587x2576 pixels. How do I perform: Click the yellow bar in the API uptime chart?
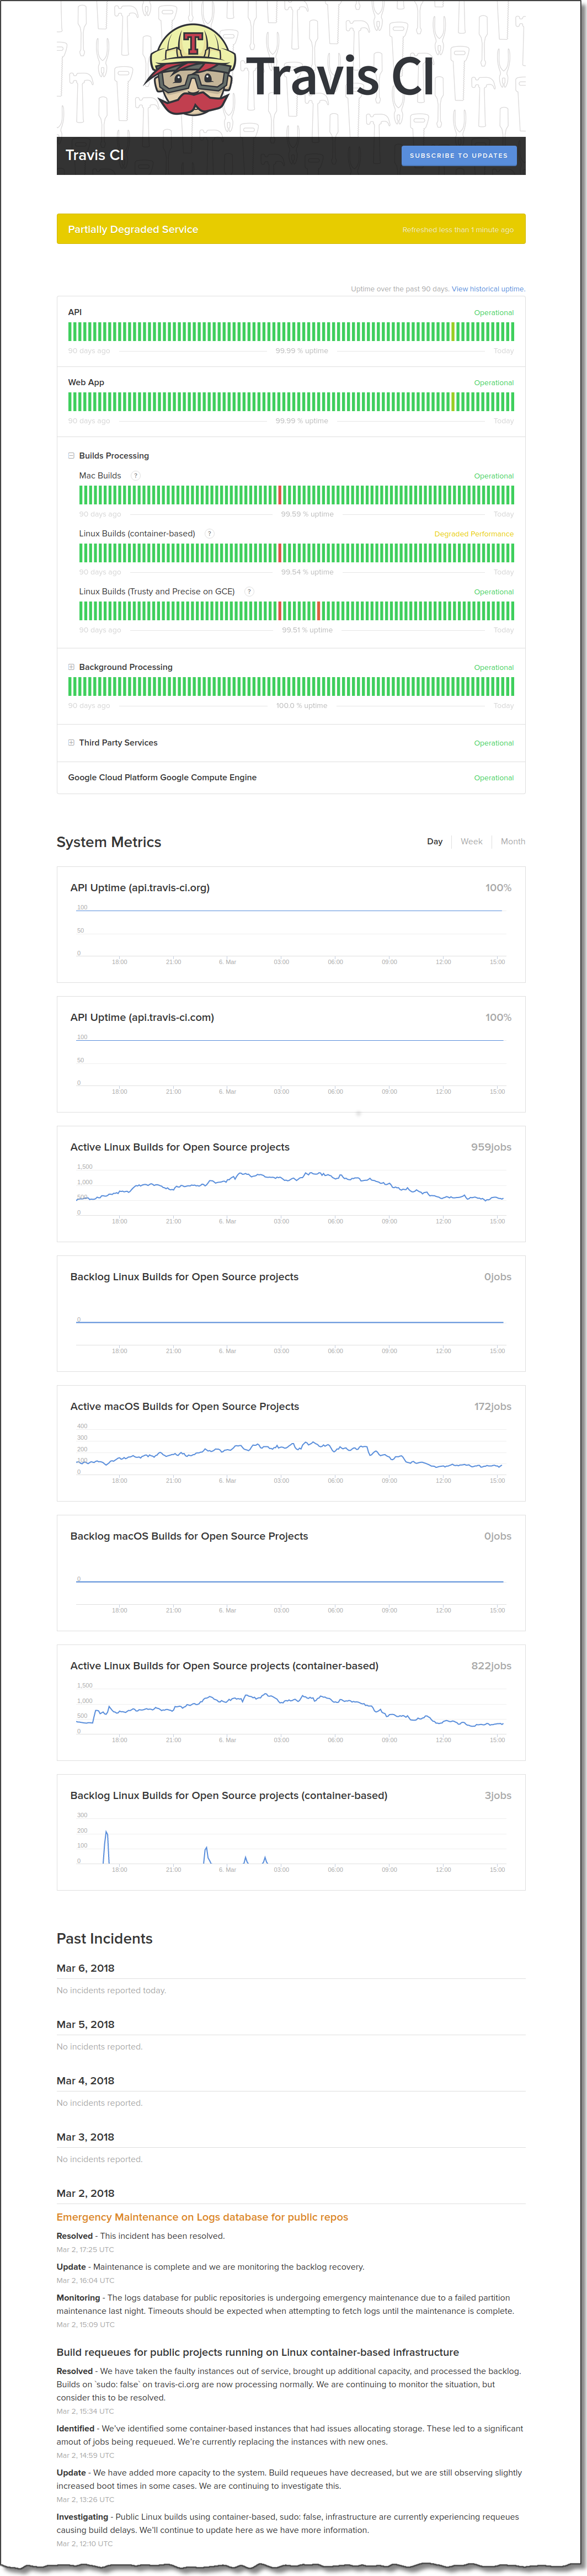[453, 332]
